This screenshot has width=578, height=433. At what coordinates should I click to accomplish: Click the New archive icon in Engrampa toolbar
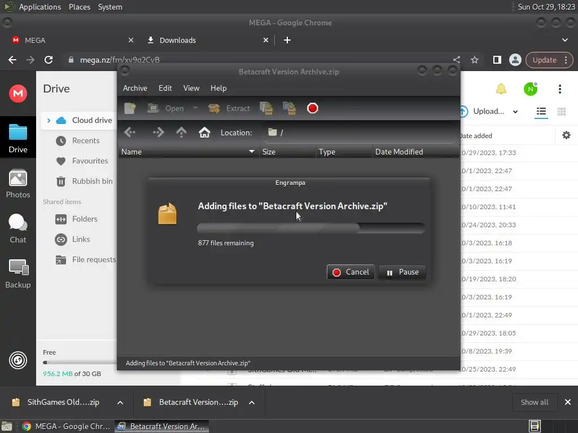(130, 108)
